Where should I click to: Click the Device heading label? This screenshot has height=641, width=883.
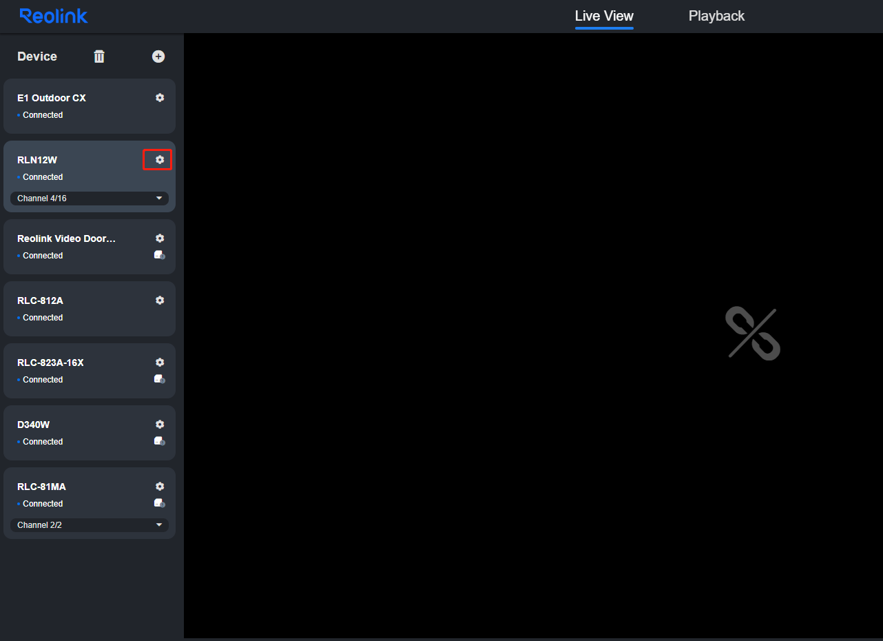point(37,57)
